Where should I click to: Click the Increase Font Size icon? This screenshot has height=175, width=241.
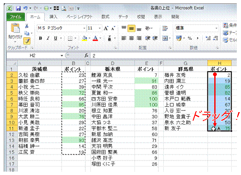pos(106,28)
